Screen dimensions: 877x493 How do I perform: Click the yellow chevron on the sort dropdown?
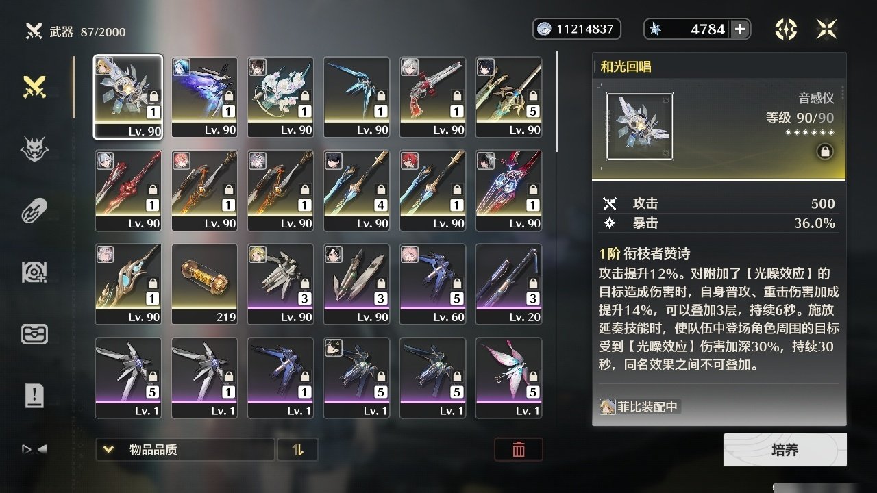108,450
